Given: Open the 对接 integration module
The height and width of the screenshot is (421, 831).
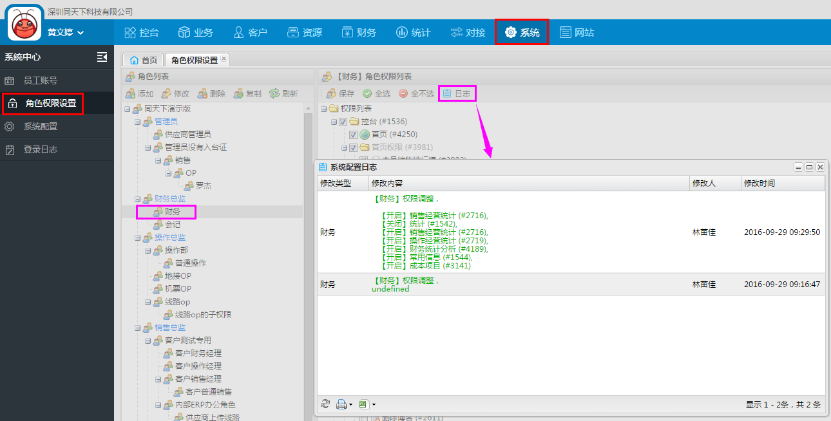Looking at the screenshot, I should point(468,32).
